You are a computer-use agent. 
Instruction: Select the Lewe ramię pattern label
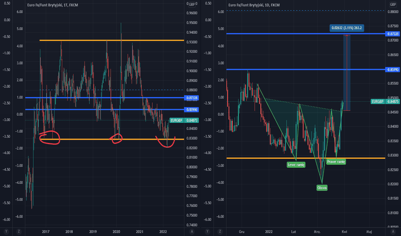[x=296, y=165]
